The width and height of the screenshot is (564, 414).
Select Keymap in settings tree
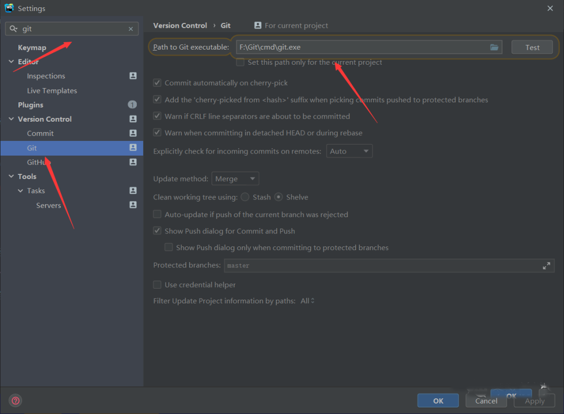[x=32, y=48]
